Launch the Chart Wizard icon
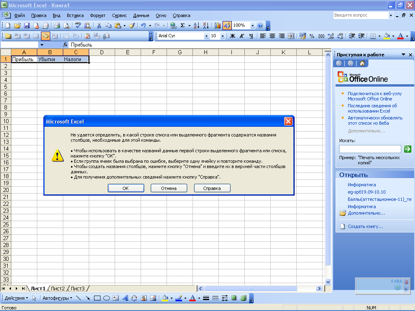This screenshot has width=415, height=311. click(x=218, y=26)
